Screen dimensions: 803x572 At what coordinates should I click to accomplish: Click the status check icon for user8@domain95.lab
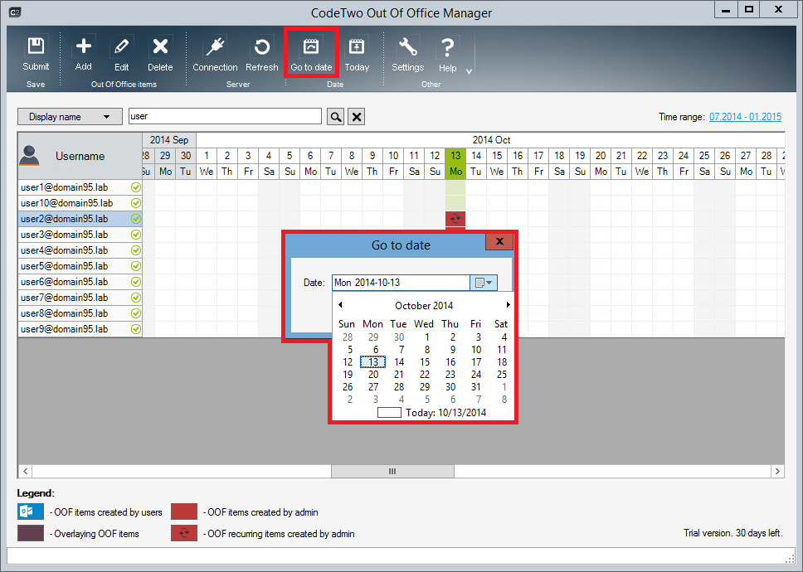pyautogui.click(x=136, y=313)
